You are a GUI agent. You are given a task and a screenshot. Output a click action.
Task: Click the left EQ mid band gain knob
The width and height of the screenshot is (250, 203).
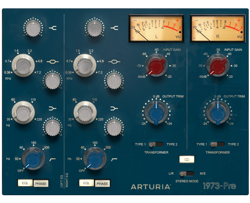(52, 81)
